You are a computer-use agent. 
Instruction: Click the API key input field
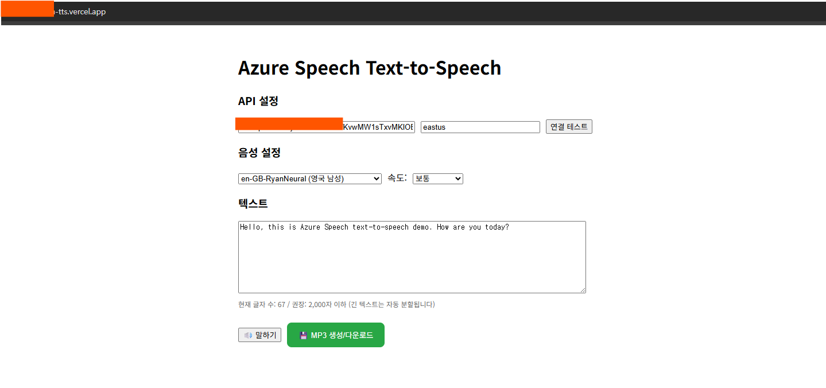327,127
